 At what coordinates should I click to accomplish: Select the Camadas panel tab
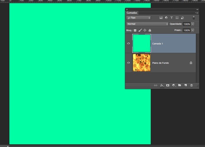(x=132, y=13)
